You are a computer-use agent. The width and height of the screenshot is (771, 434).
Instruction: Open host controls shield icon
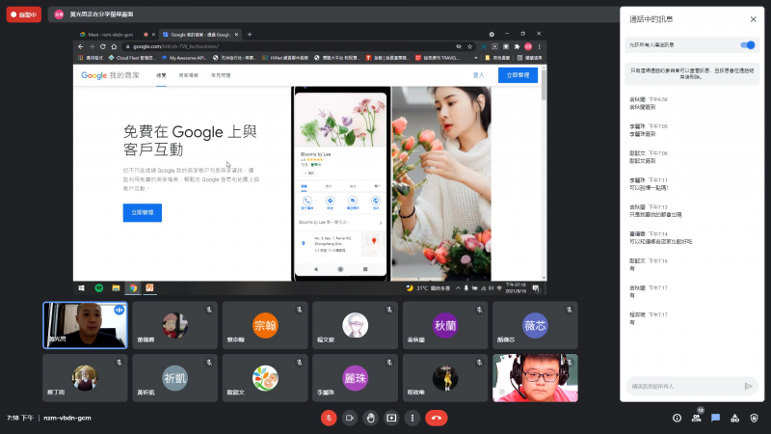click(x=754, y=418)
